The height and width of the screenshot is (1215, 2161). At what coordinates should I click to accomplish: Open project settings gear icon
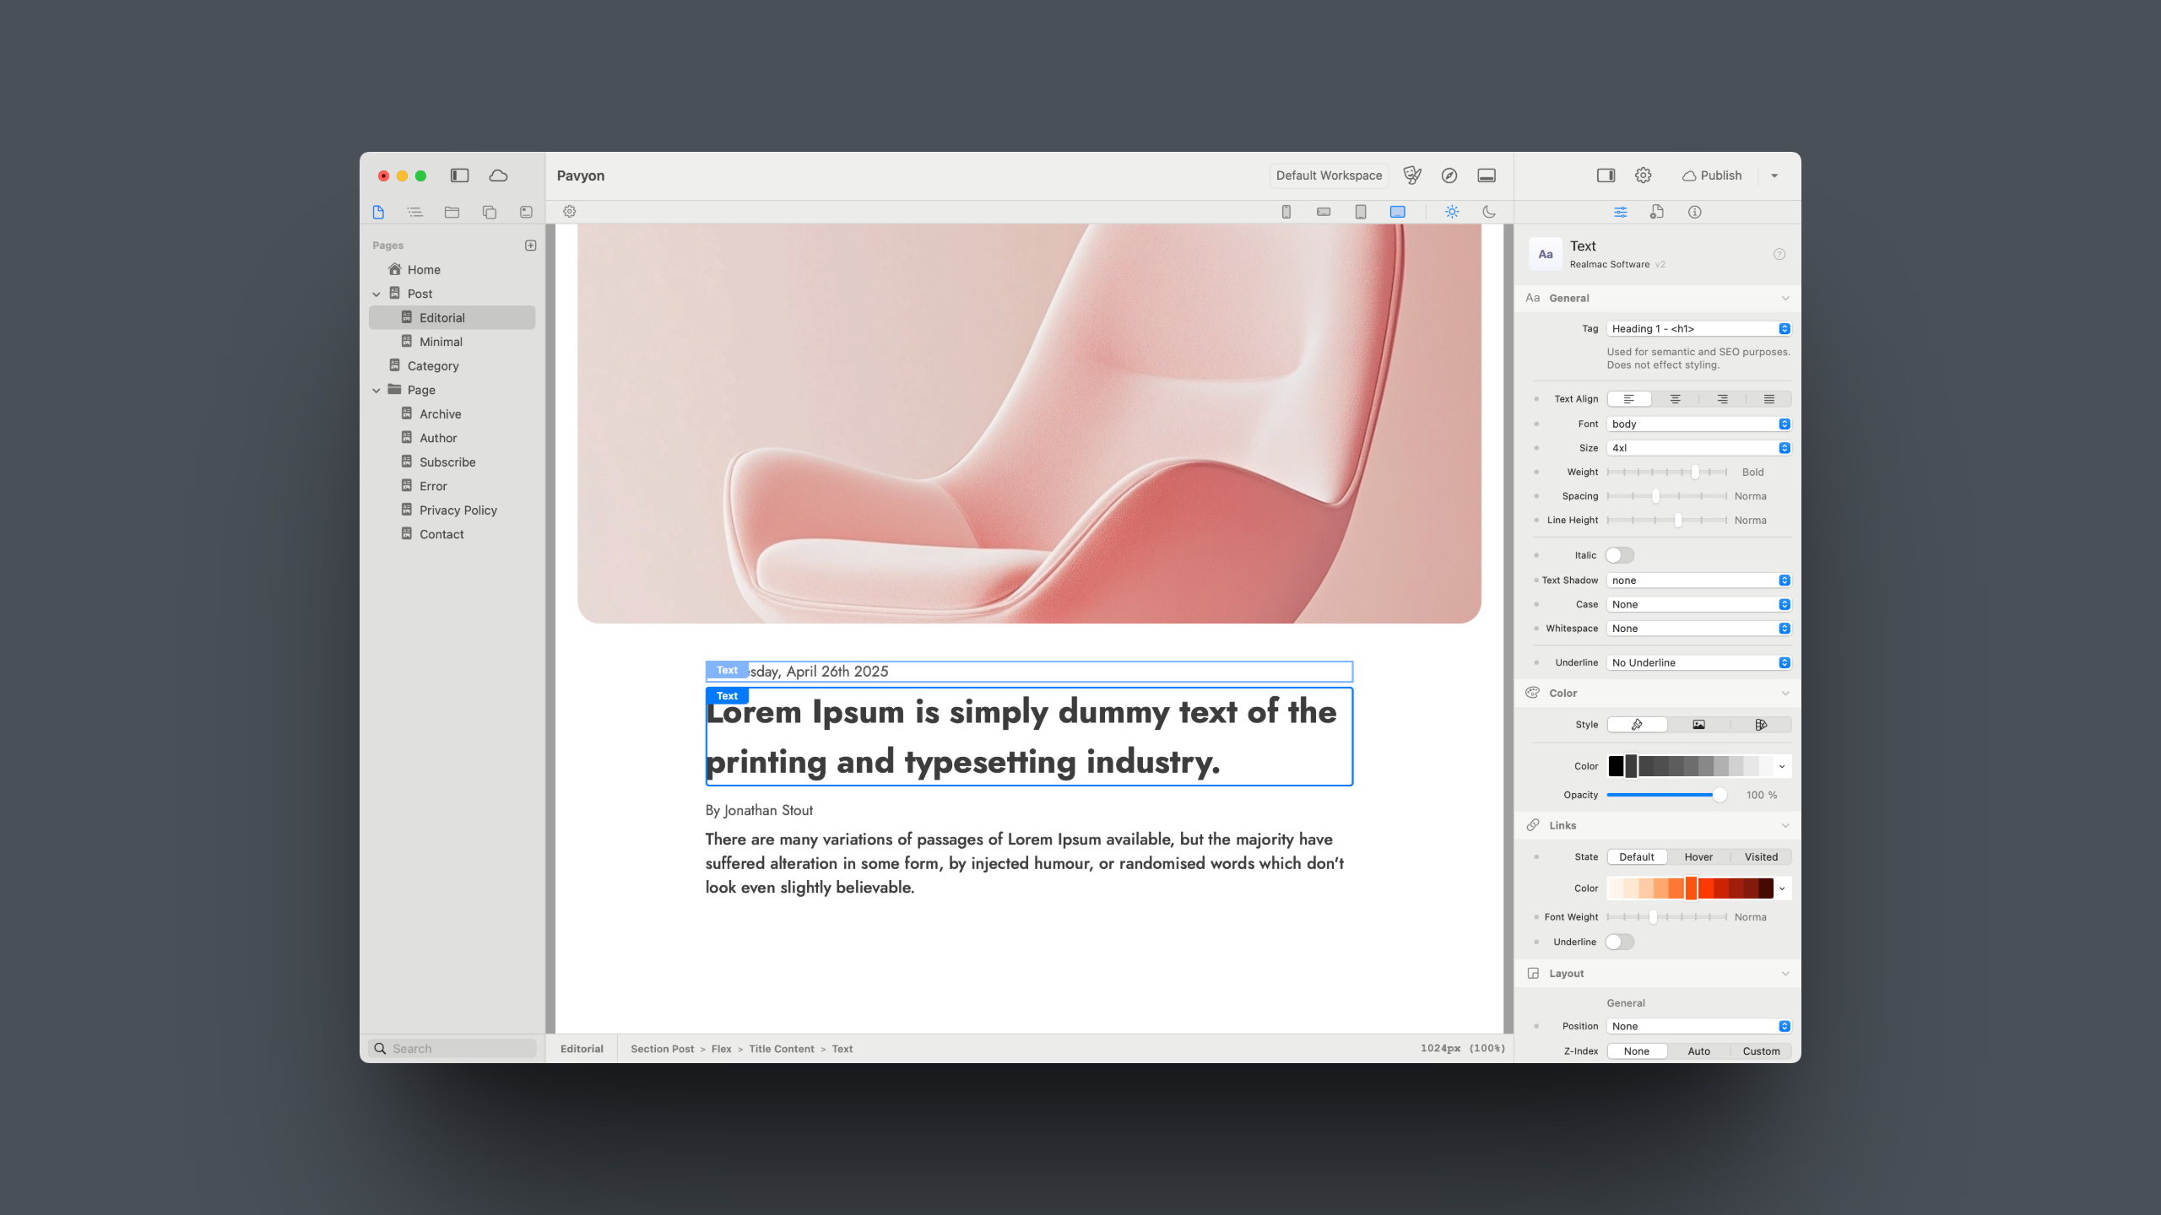tap(1643, 175)
